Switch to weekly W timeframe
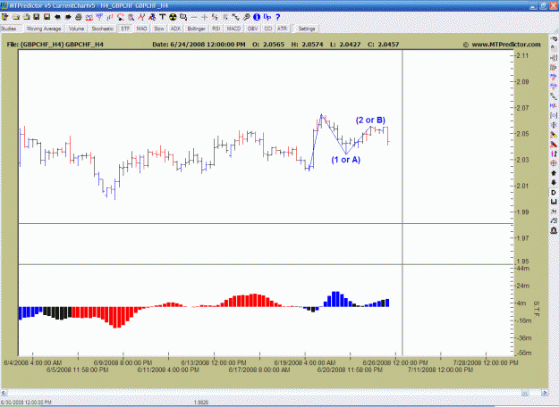This screenshot has height=407, width=559. pyautogui.click(x=554, y=202)
